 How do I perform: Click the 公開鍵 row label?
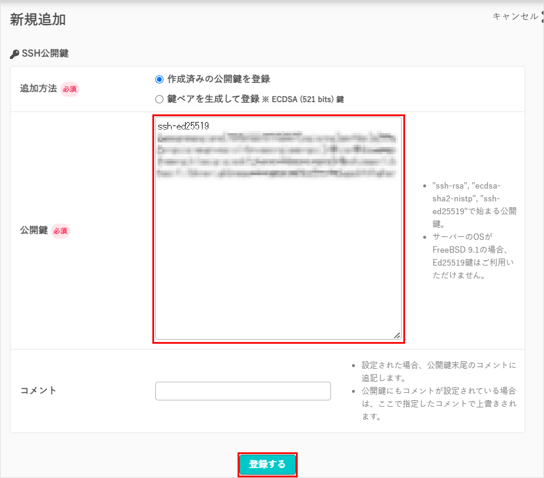(x=34, y=231)
